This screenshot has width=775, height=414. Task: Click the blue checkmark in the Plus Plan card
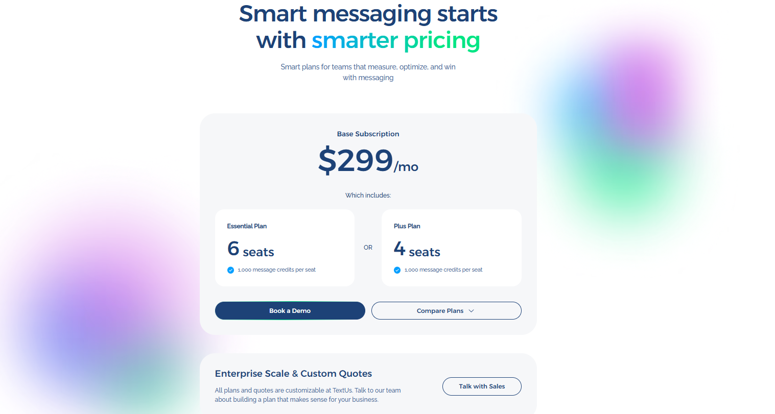click(397, 270)
